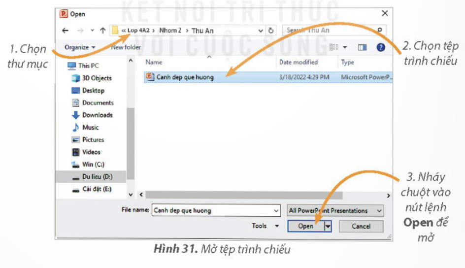Image resolution: width=465 pixels, height=268 pixels.
Task: Click the PowerPoint file icon
Action: 150,77
